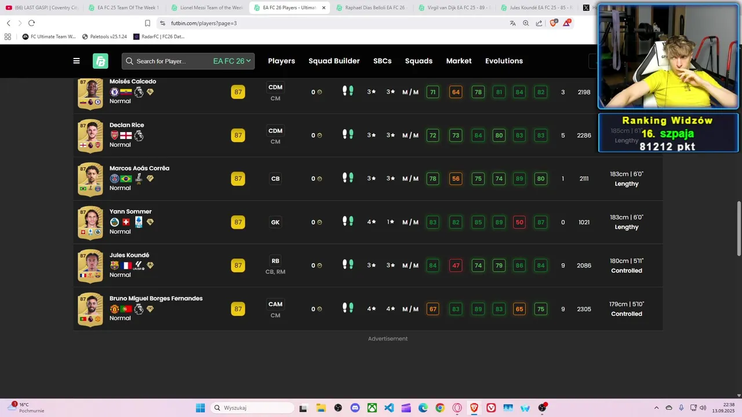The width and height of the screenshot is (742, 417).
Task: Open the EA FC 26 game selector dropdown
Action: 232,61
